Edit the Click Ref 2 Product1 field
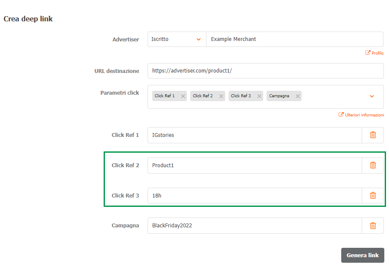This screenshot has width=389, height=267. (x=254, y=165)
